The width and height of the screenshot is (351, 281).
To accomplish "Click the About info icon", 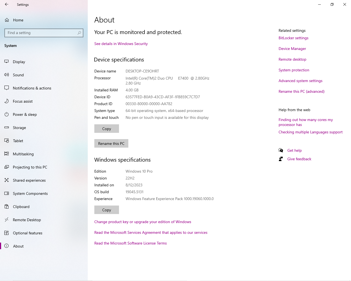I will coord(7,246).
